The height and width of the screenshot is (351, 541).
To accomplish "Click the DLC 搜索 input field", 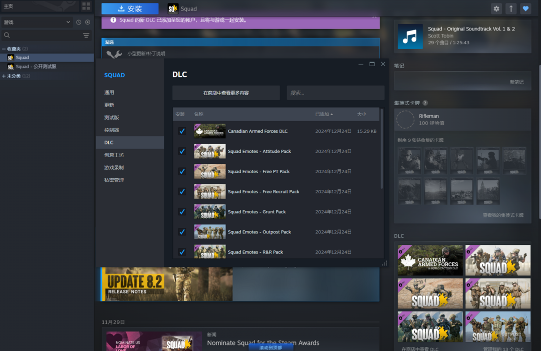I will tap(335, 93).
